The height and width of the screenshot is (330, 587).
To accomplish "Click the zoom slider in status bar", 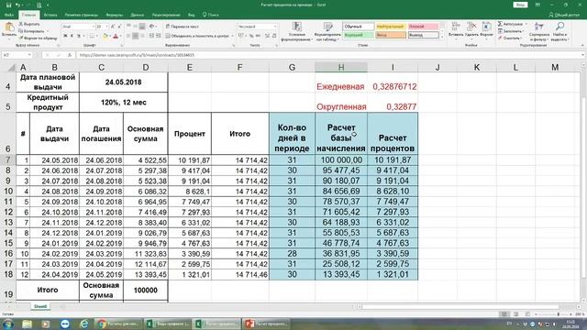I will pyautogui.click(x=558, y=314).
